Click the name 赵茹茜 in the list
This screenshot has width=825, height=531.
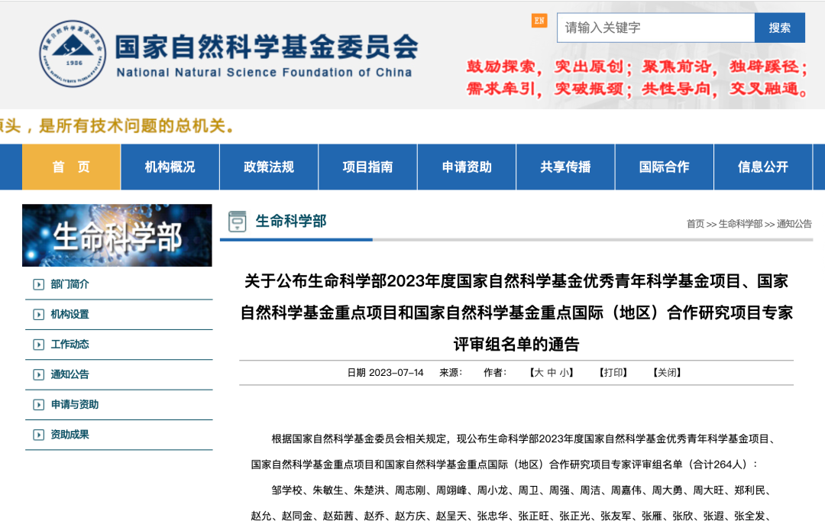tap(338, 516)
